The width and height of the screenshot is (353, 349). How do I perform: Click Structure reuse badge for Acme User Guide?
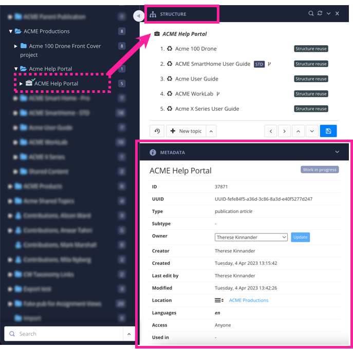click(x=311, y=79)
